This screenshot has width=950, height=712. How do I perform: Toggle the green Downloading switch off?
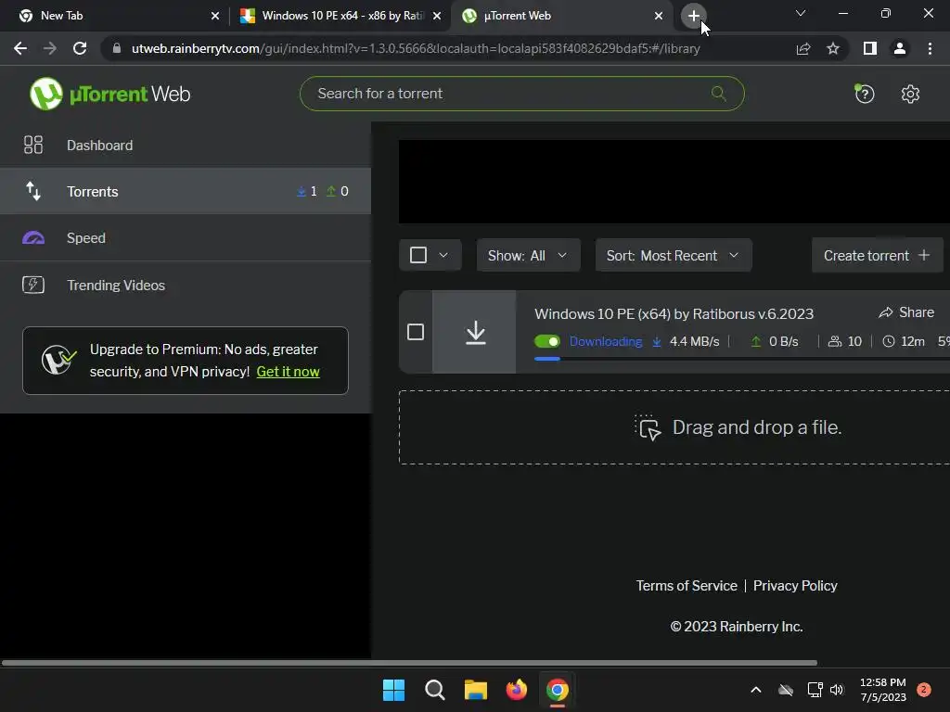coord(547,341)
